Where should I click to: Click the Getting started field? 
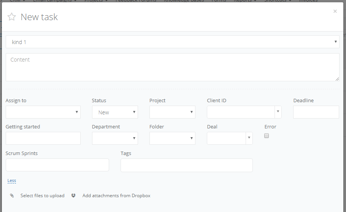[43, 138]
